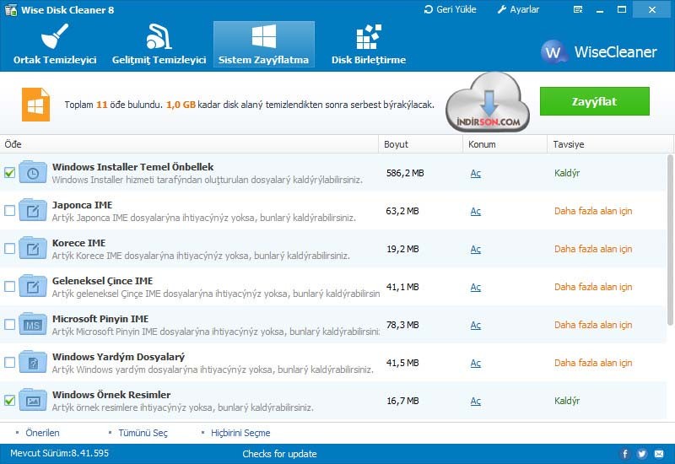Screen dimensions: 675x464
Task: Toggle Windows Installer Temel Önbellek checkbox
Action: point(9,173)
